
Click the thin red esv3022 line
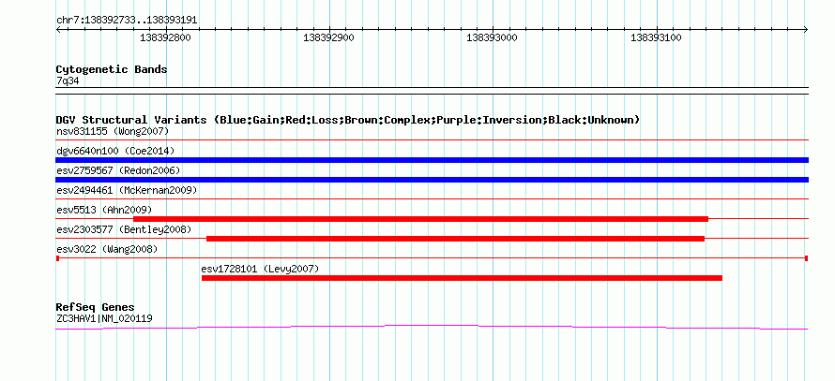432,258
